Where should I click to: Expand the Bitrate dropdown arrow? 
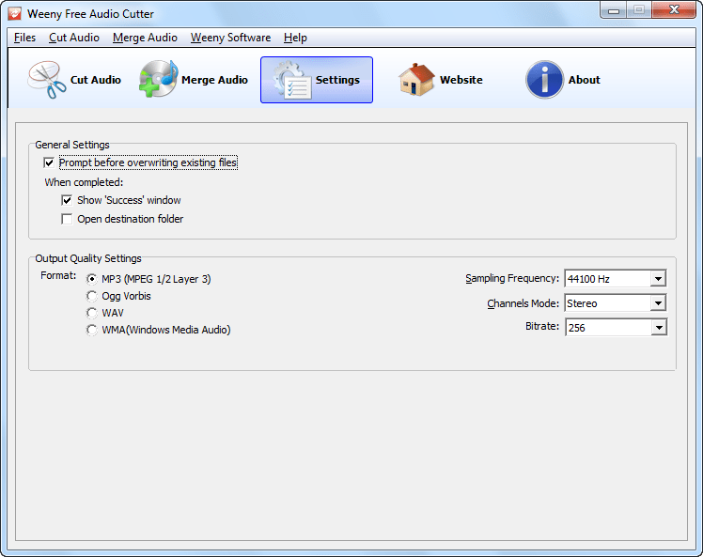pyautogui.click(x=659, y=328)
